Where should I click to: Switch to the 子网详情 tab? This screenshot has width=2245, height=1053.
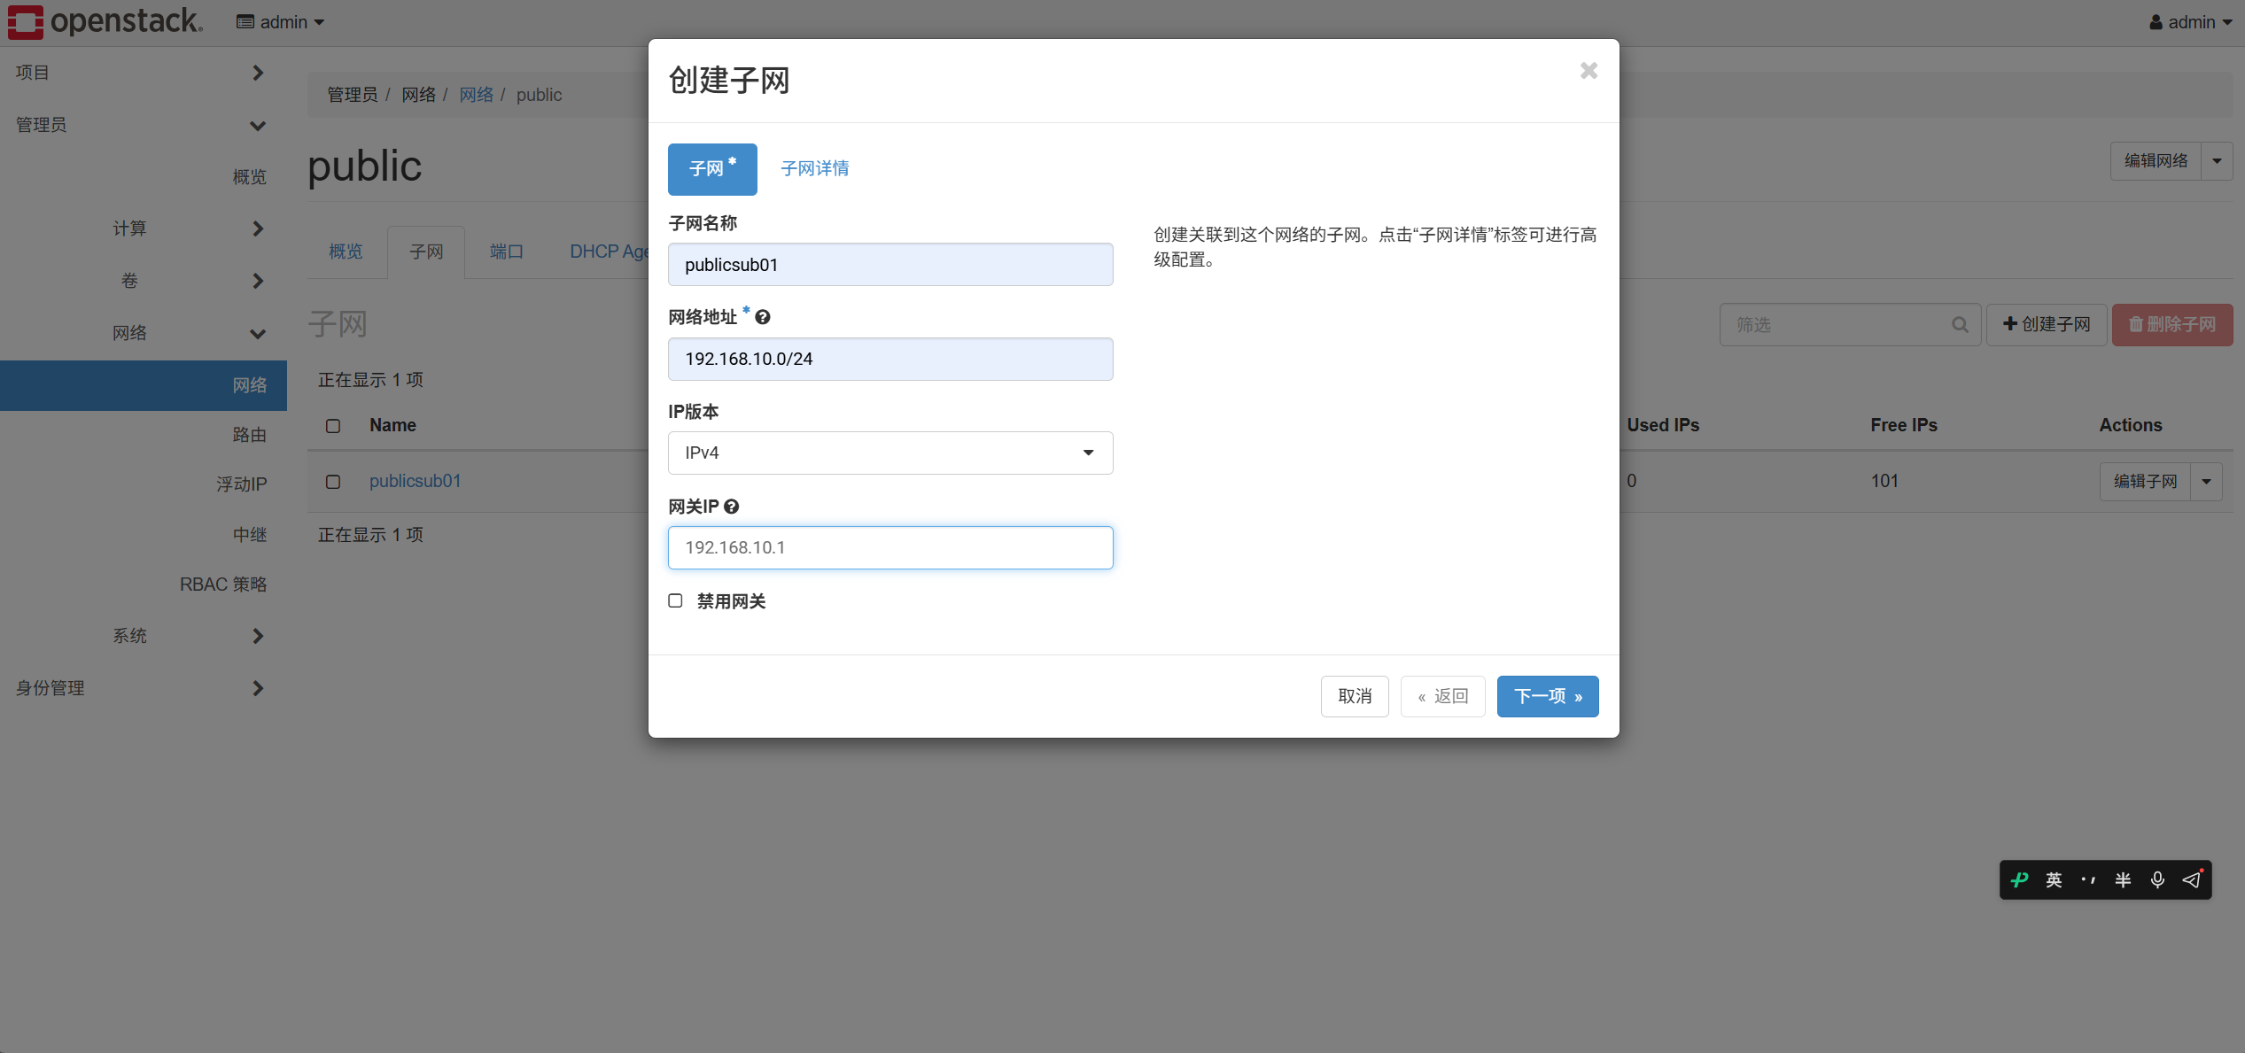pos(814,168)
